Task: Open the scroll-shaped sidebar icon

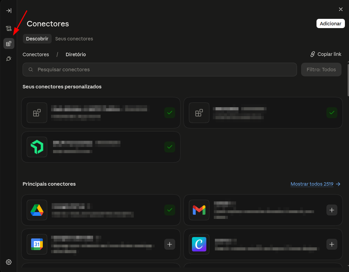Action: tap(9, 28)
